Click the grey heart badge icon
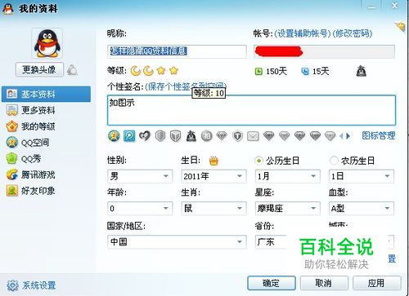This screenshot has width=409, height=296. 145,135
